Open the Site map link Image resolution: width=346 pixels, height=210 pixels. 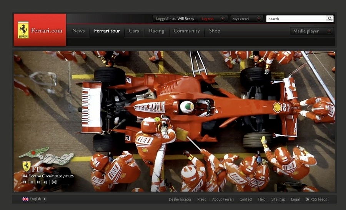278,199
